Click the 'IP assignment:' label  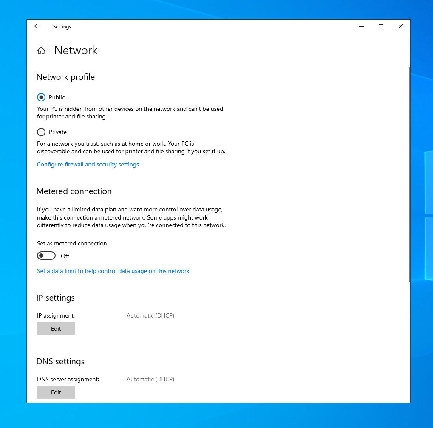pyautogui.click(x=56, y=315)
